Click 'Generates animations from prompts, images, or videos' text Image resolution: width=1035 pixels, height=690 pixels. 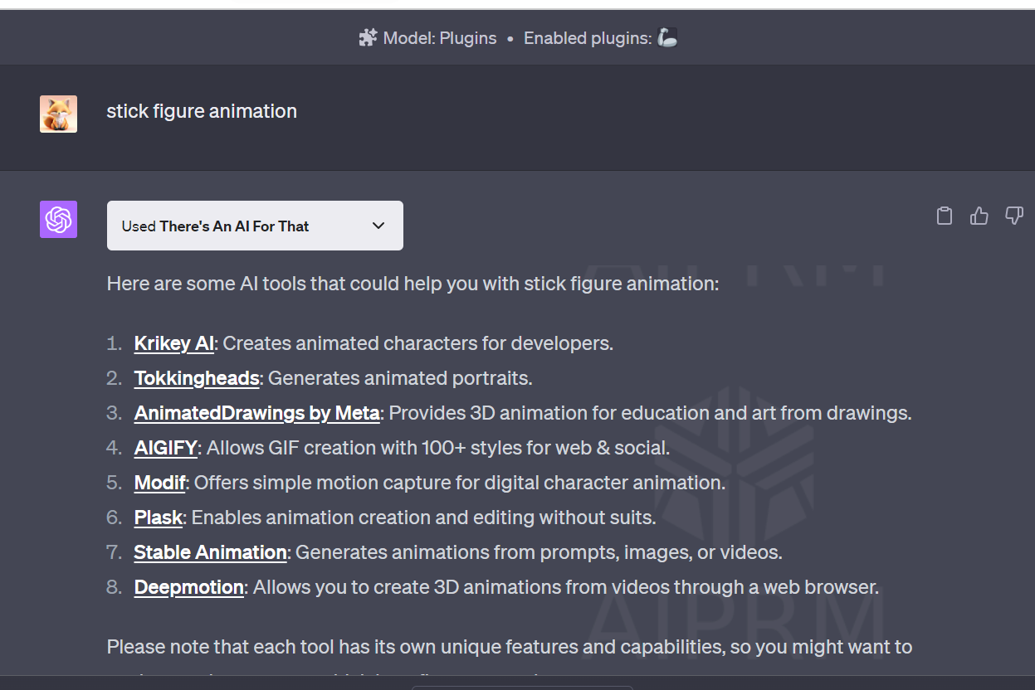(x=539, y=552)
